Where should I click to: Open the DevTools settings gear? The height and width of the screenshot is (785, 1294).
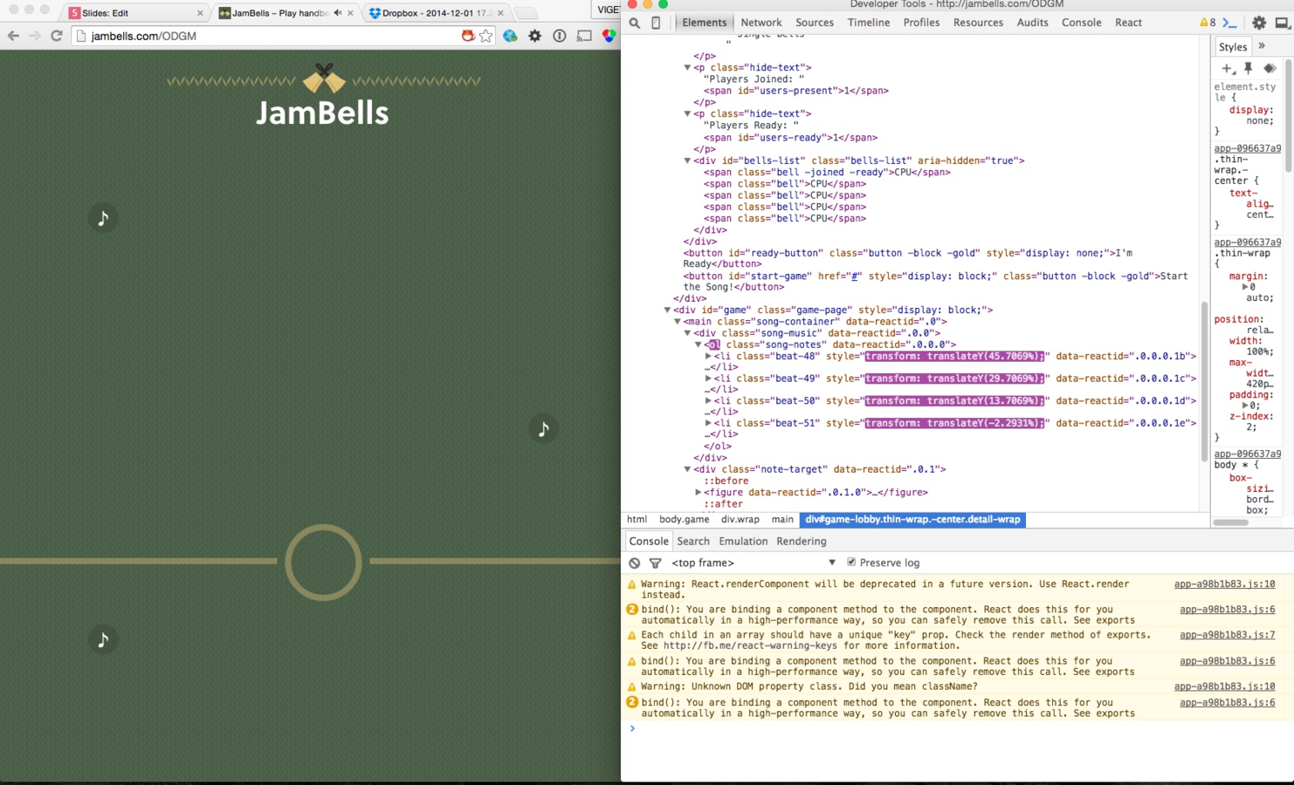1259,23
